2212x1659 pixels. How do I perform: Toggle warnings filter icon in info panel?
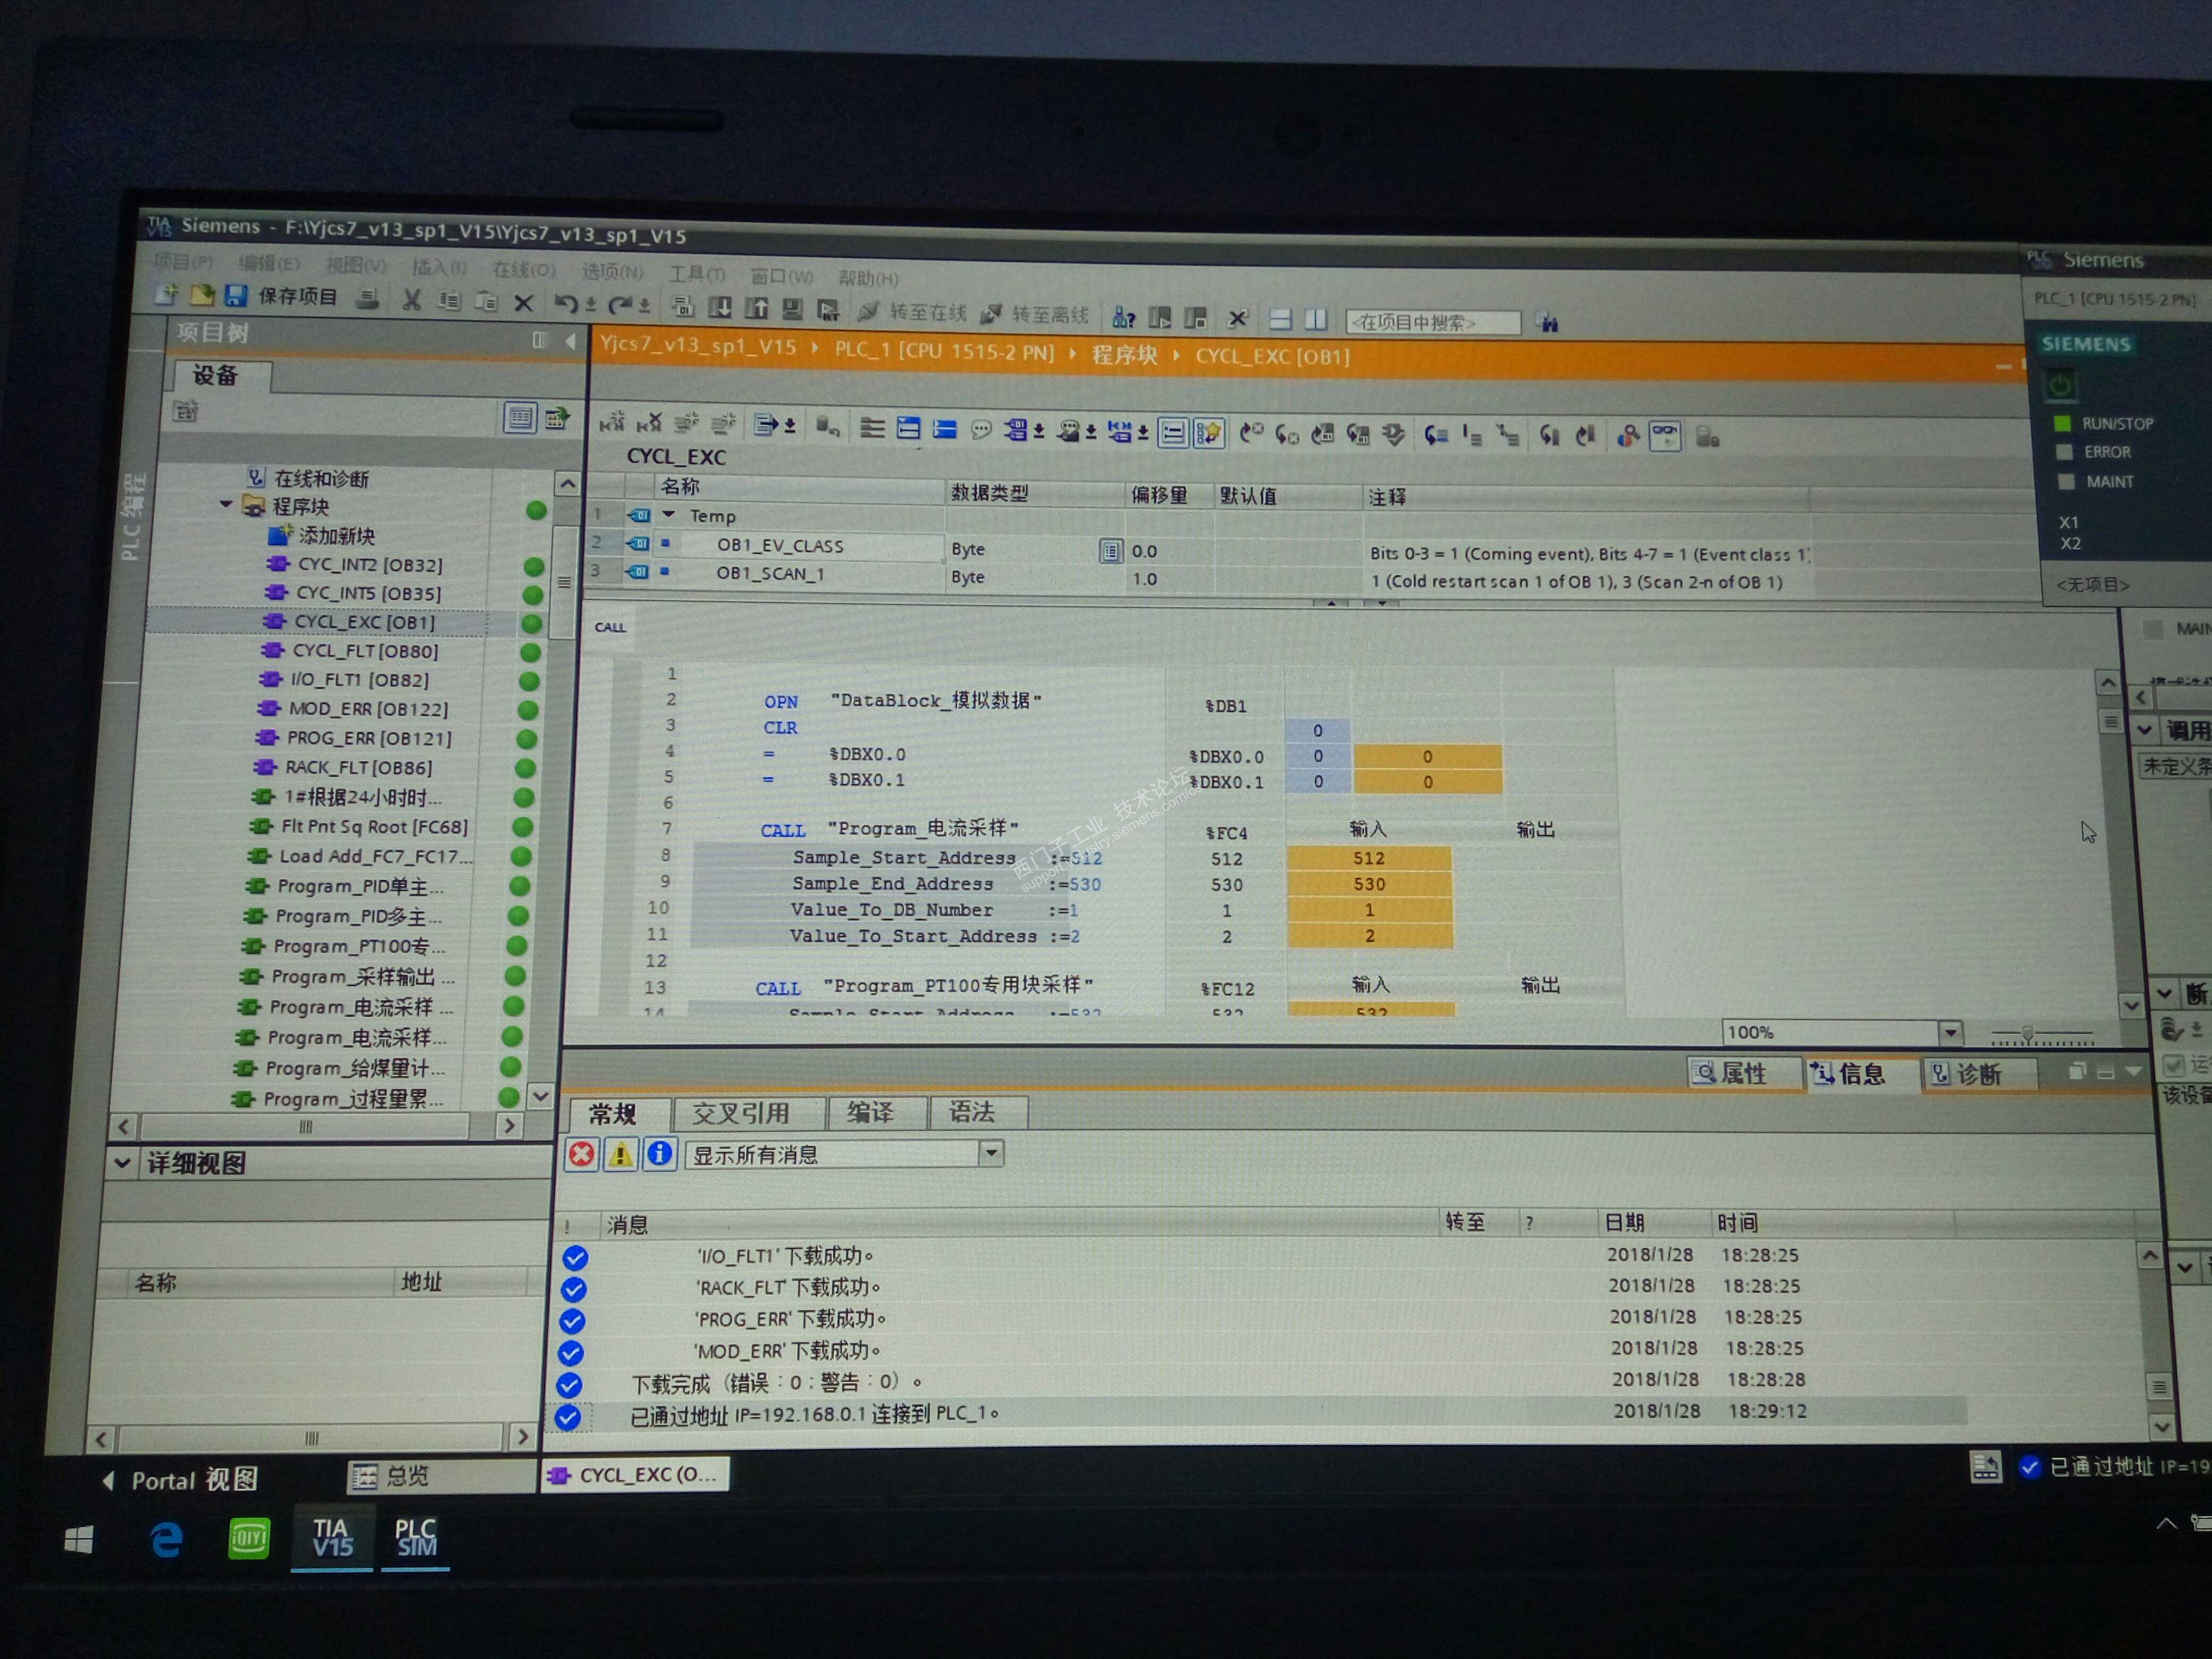click(x=620, y=1155)
